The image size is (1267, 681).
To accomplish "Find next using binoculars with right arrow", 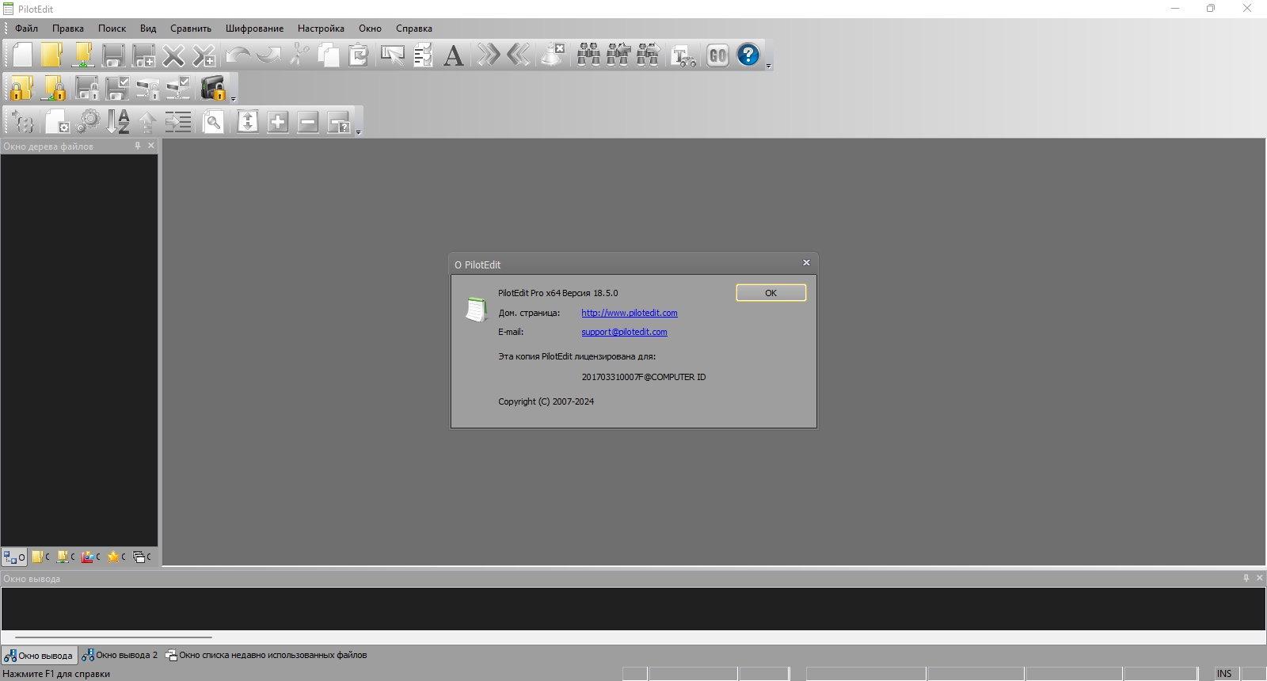I will coord(649,55).
